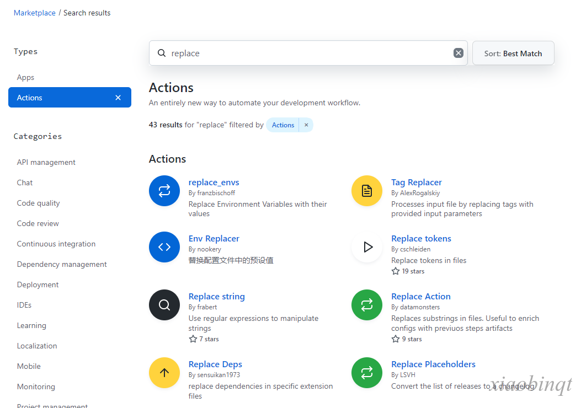581x408 pixels.
Task: Open the Replace Action title link
Action: [421, 296]
